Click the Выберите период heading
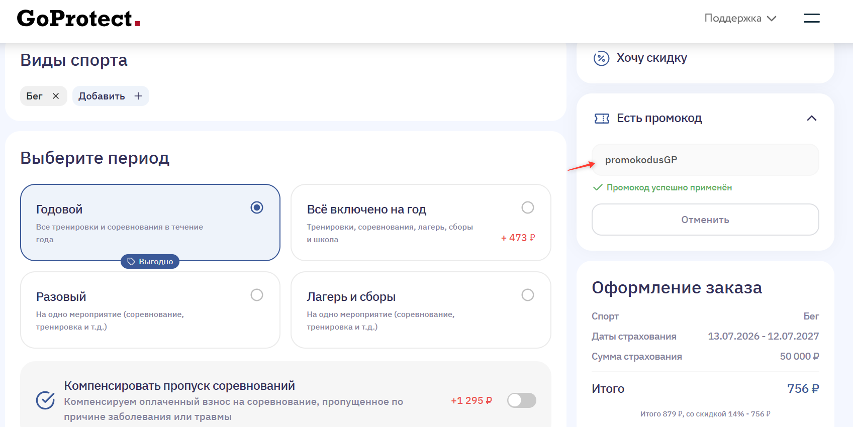Viewport: 853px width, 427px height. 95,158
